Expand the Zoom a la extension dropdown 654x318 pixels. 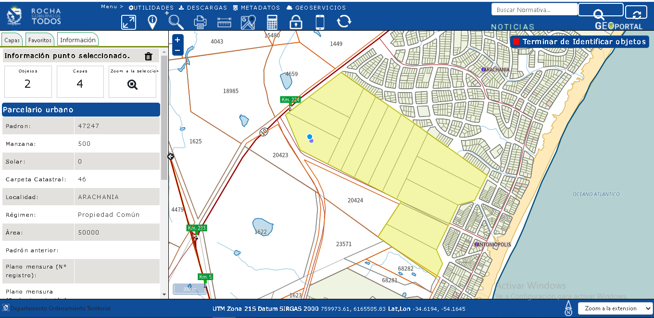coord(615,308)
